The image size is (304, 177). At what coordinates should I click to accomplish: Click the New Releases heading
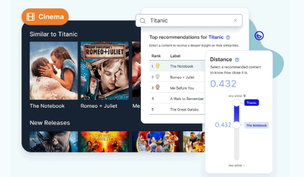(x=50, y=123)
